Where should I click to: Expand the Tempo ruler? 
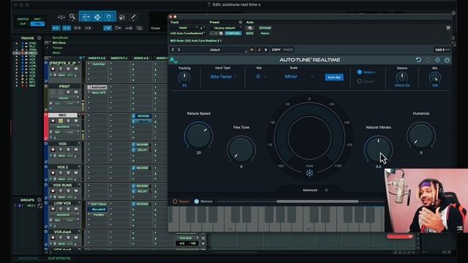(x=48, y=47)
